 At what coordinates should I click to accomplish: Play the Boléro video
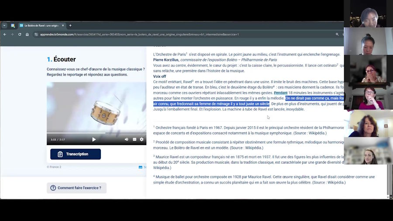[x=93, y=139]
